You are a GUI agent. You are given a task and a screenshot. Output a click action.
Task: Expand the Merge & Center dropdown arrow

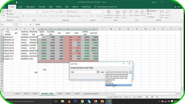(x=83, y=16)
